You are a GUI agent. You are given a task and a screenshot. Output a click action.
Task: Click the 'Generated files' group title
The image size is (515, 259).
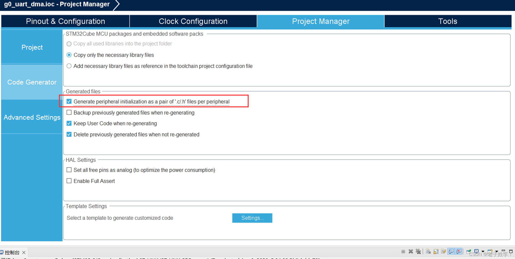point(83,91)
